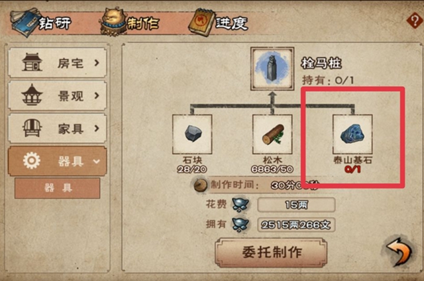Expand the 景观 category

(58, 96)
